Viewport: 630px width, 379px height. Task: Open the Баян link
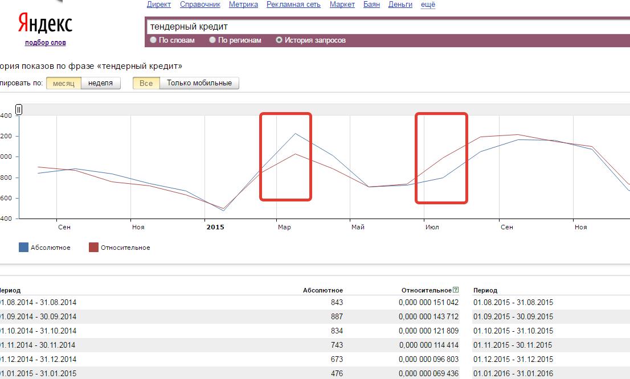pos(371,5)
